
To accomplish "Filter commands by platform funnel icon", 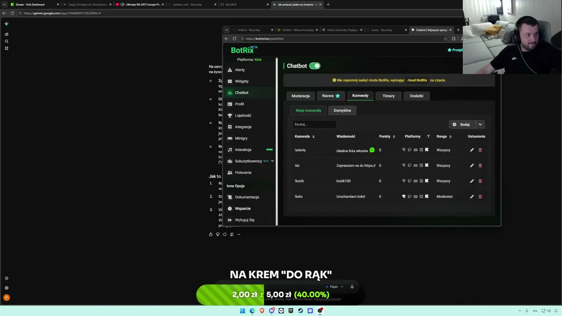I will pos(428,136).
